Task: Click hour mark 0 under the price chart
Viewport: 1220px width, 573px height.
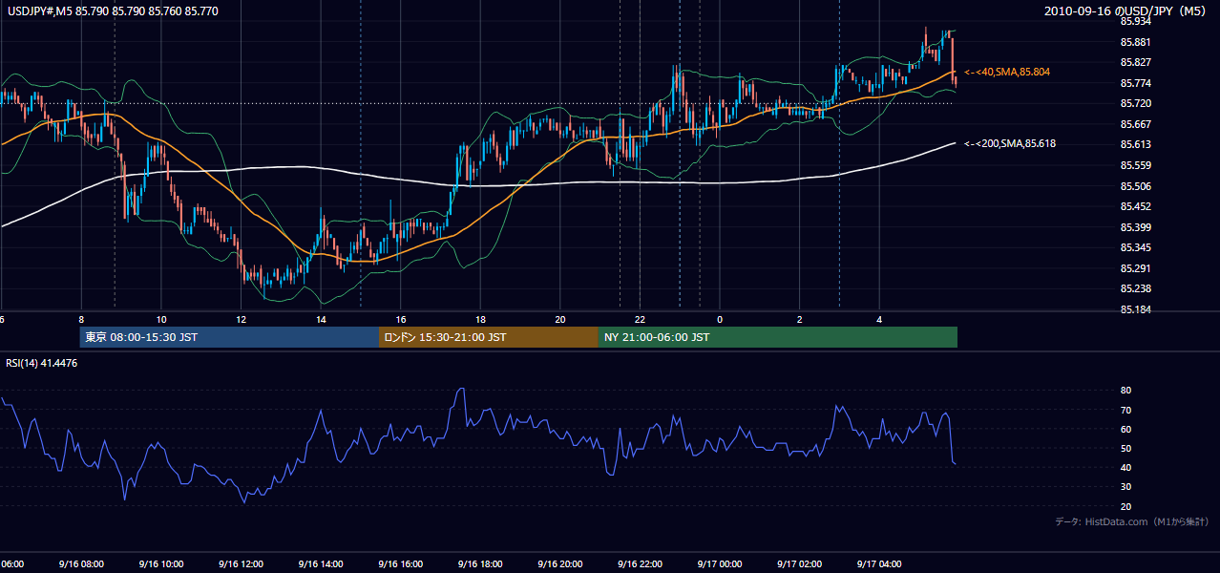Action: pos(720,319)
